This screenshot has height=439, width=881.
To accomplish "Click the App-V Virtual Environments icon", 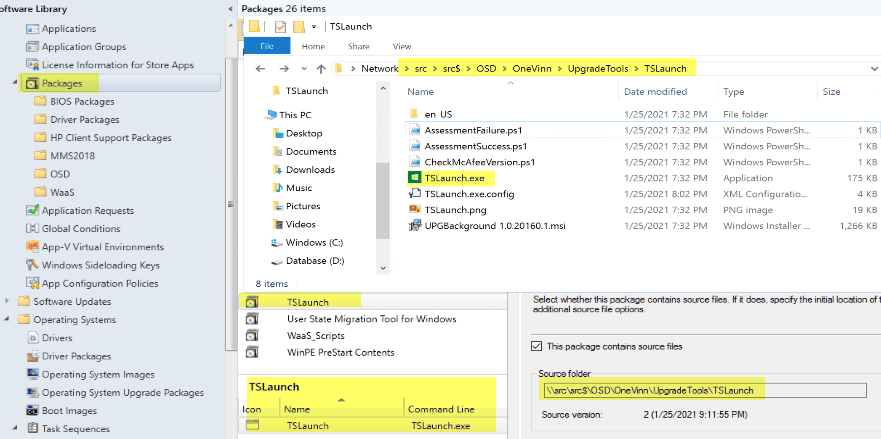I will [x=32, y=247].
